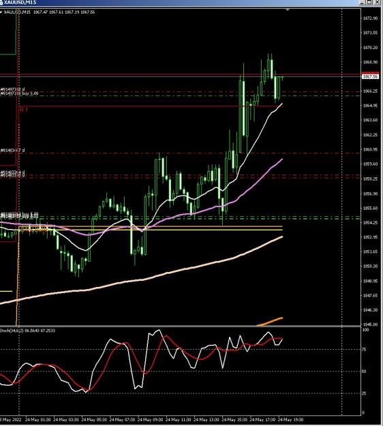Image resolution: width=383 pixels, height=426 pixels.
Task: Click the XAUUSD,M15 title bar text
Action: coord(20,3)
